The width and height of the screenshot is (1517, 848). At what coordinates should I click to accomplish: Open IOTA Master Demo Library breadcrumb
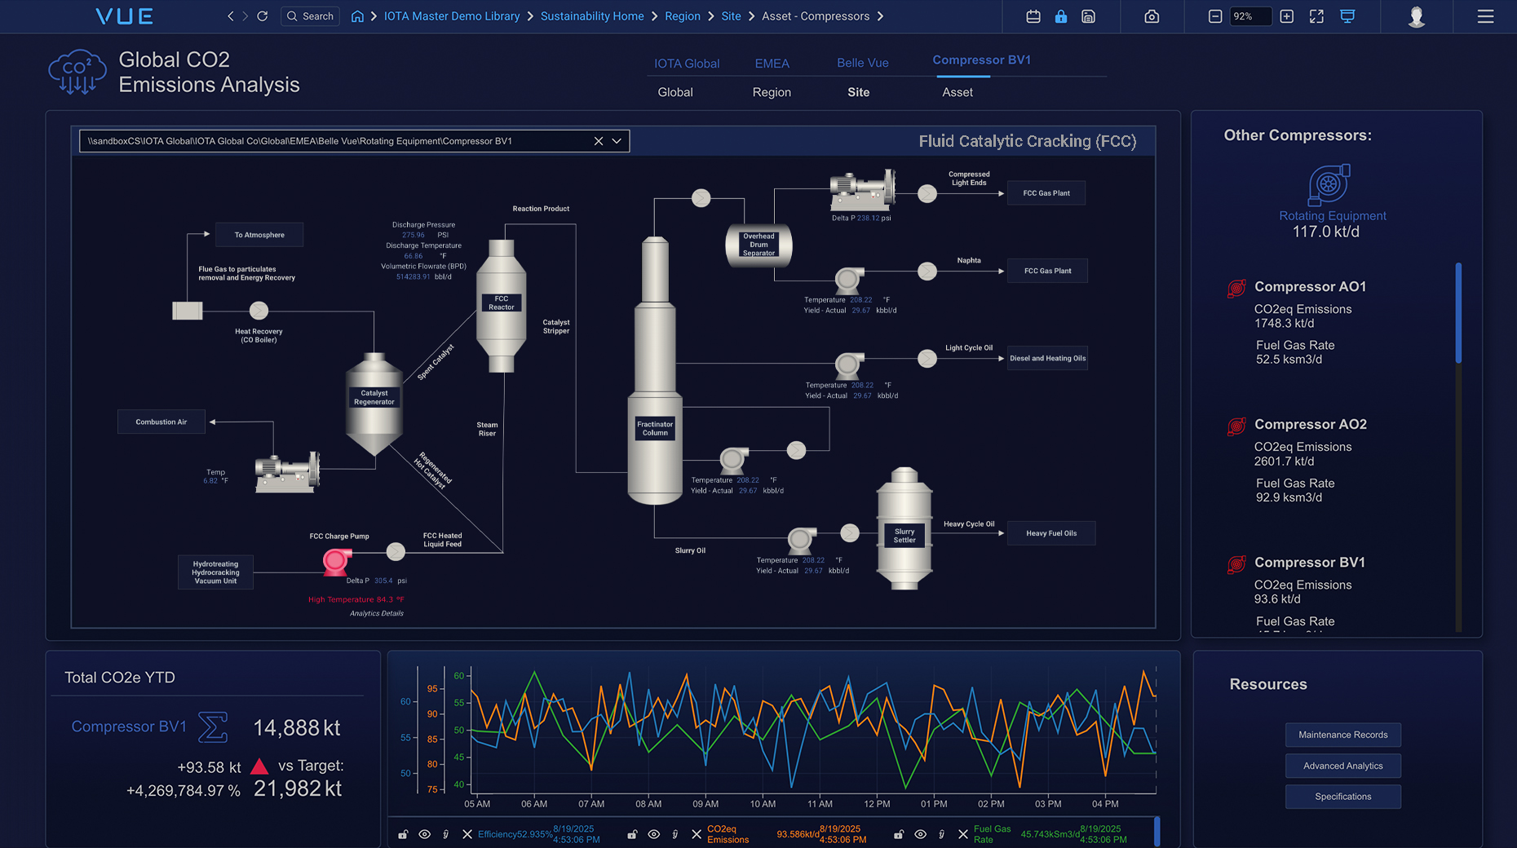pos(452,16)
